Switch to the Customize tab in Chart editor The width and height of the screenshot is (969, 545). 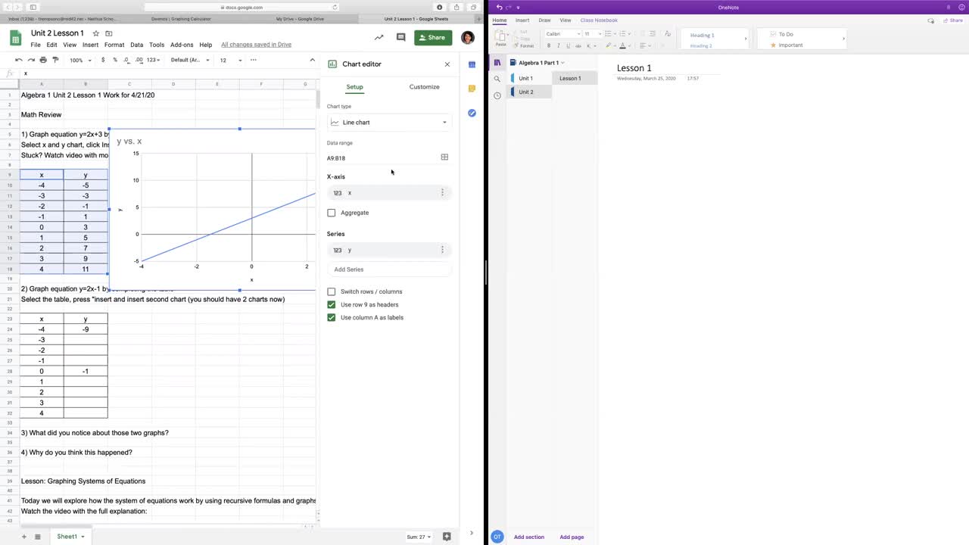424,87
